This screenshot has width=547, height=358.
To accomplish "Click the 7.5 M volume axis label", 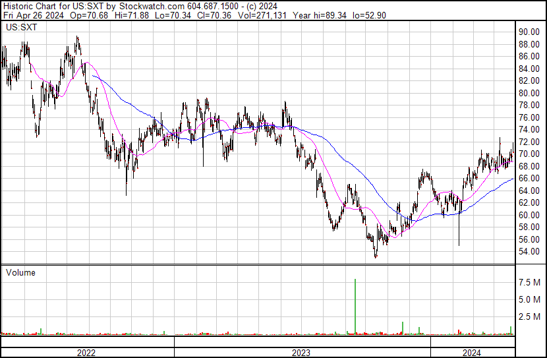I will pos(529,282).
